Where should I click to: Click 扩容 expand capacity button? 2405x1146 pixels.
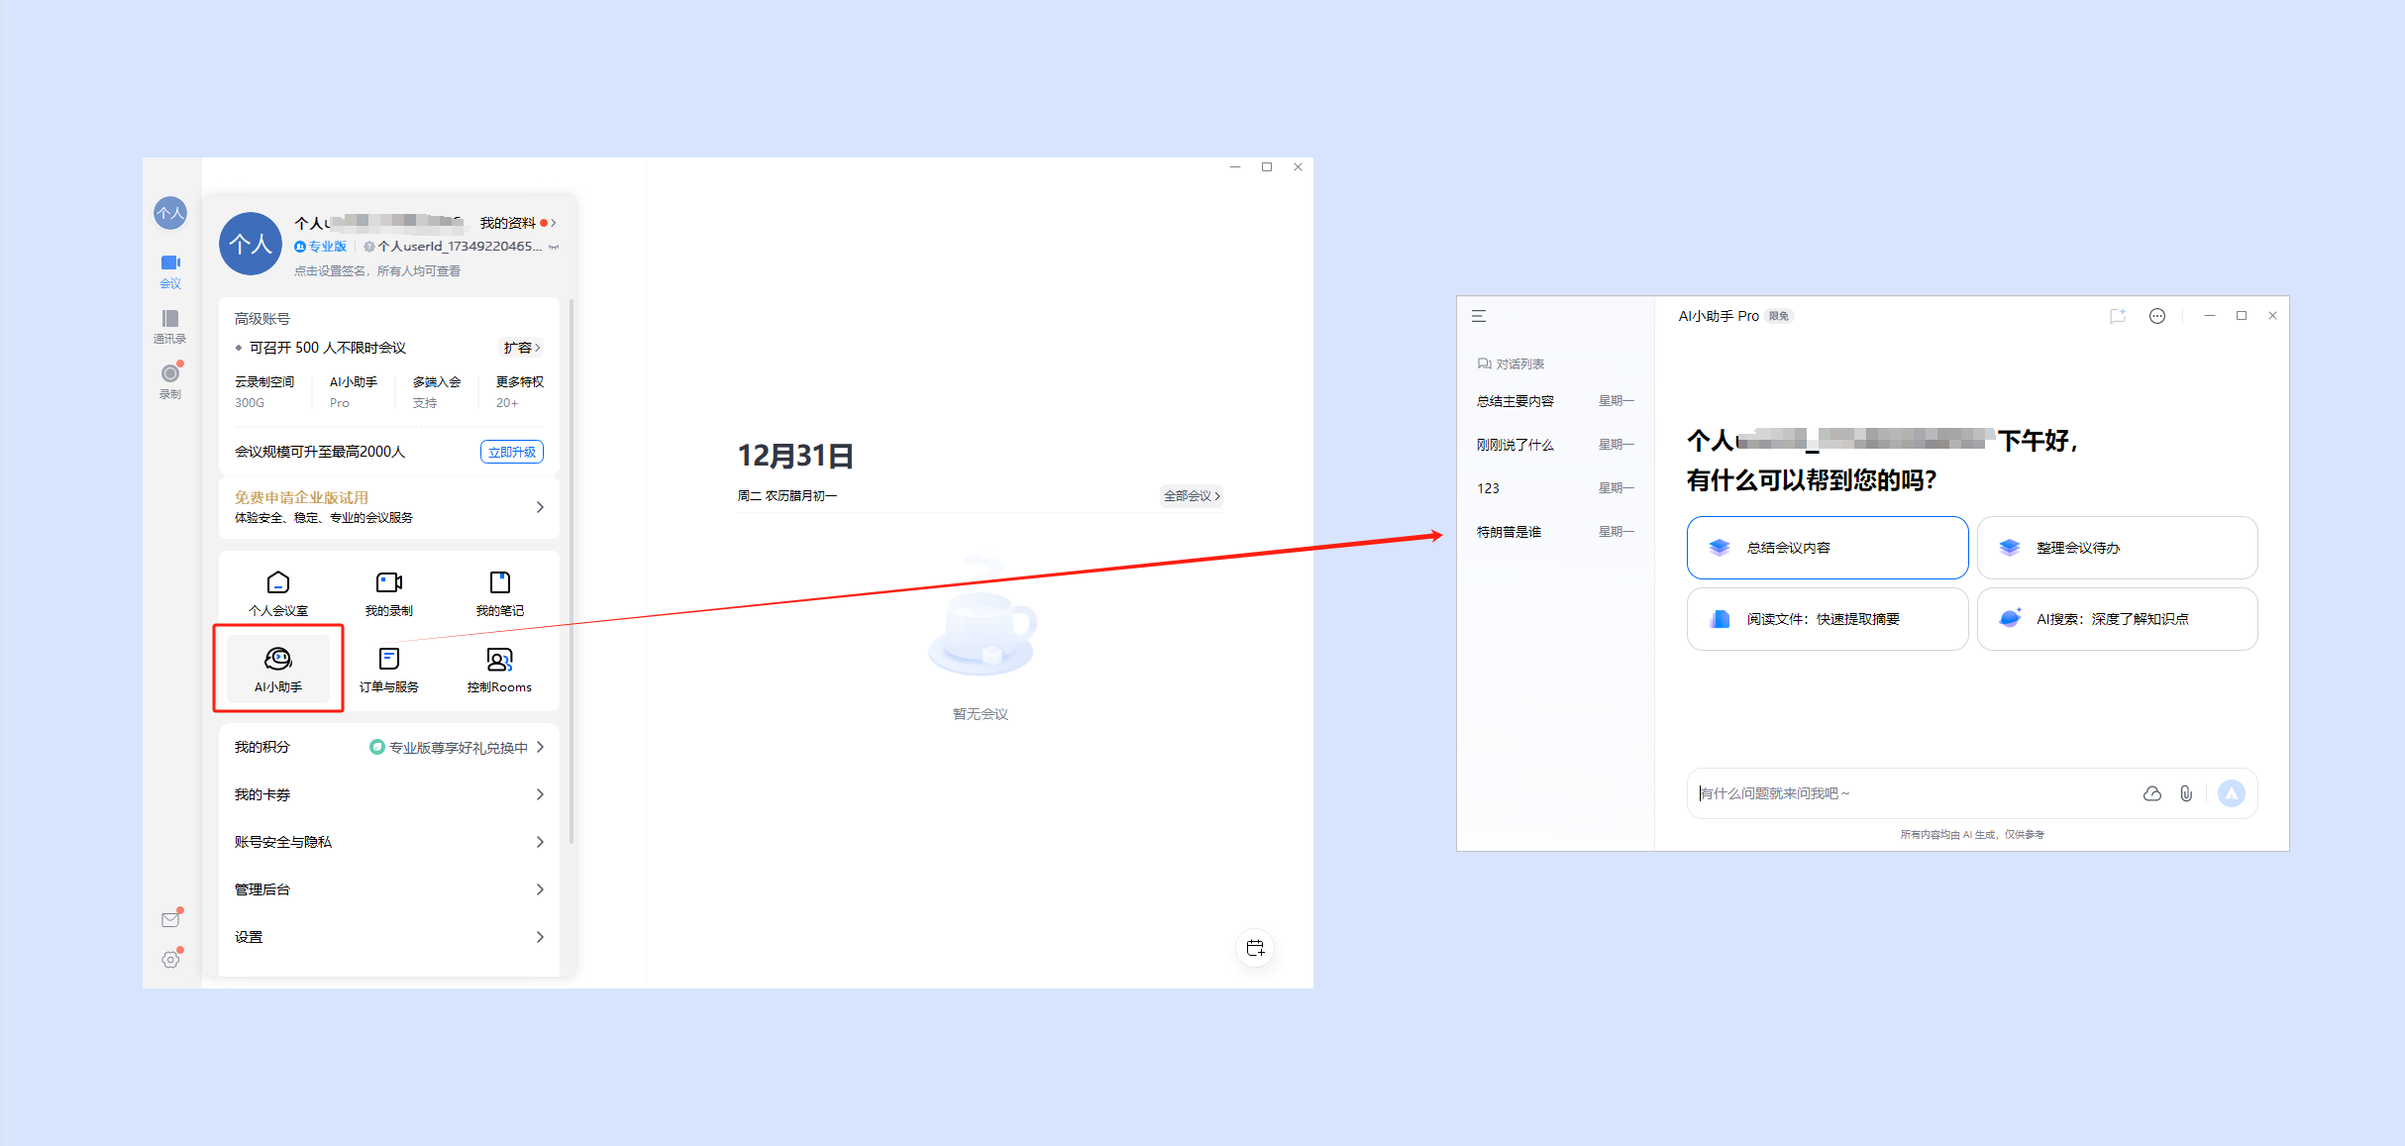coord(521,348)
